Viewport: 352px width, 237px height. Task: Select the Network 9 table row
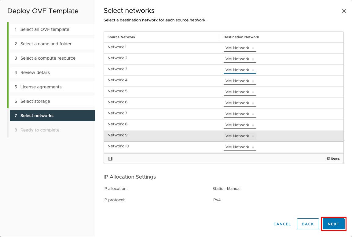pos(153,135)
